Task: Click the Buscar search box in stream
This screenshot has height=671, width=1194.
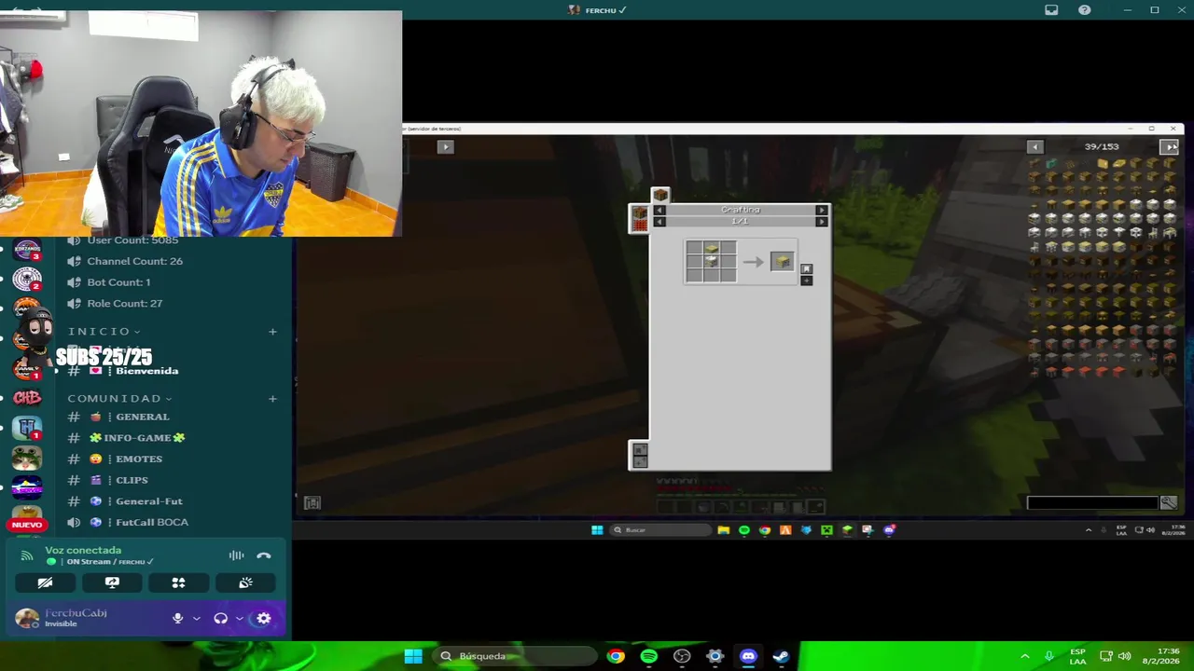Action: point(660,530)
